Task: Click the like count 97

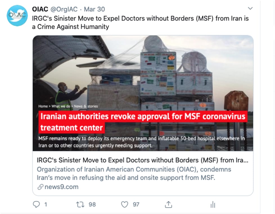Action: tap(136, 204)
